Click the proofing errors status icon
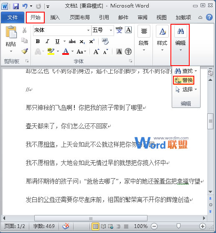This screenshot has width=216, height=233. tap(66, 226)
